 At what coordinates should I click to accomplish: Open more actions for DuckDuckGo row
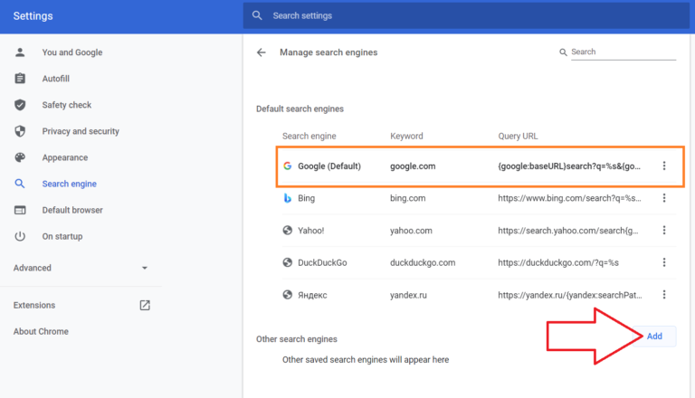coord(664,262)
